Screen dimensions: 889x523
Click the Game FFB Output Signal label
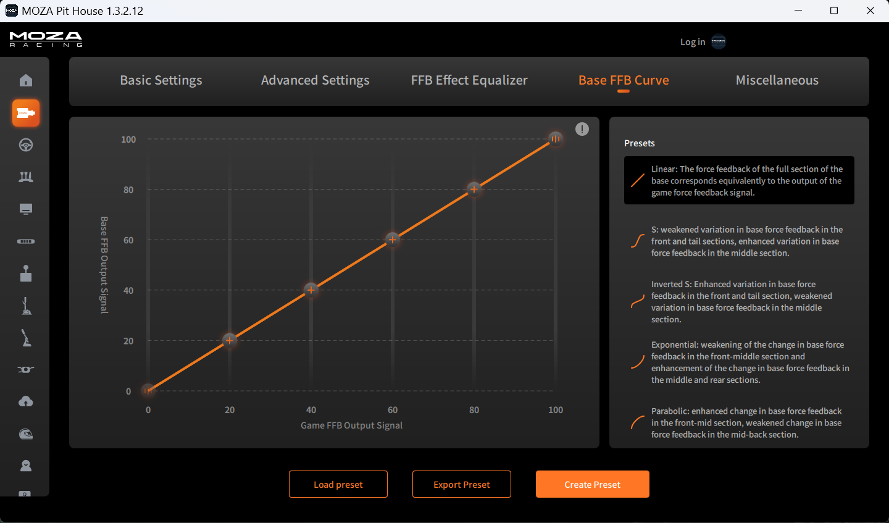point(351,425)
